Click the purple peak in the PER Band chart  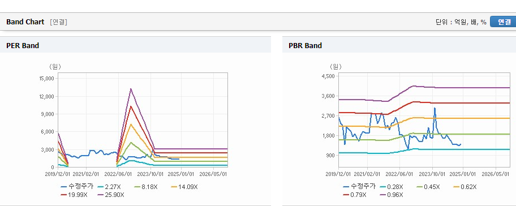click(131, 88)
